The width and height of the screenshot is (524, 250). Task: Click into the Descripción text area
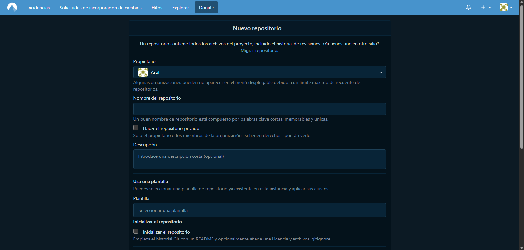click(259, 159)
